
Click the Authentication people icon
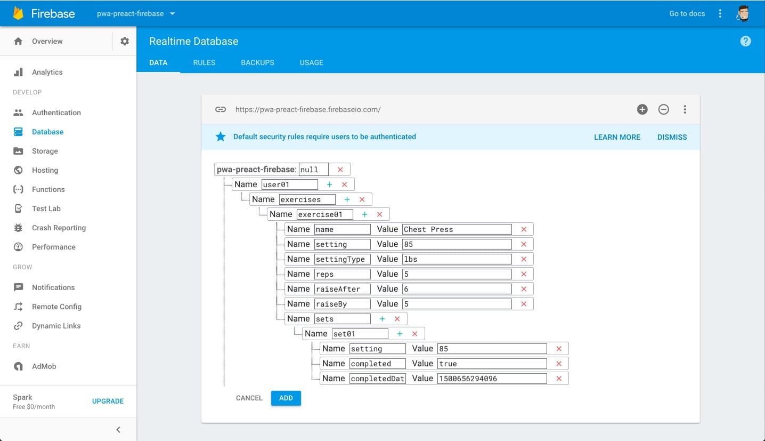pos(18,113)
